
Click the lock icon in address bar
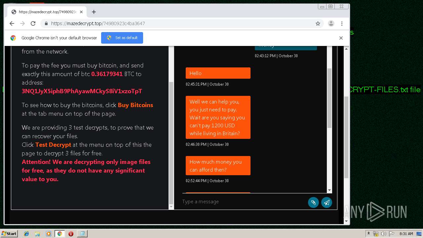(46, 23)
